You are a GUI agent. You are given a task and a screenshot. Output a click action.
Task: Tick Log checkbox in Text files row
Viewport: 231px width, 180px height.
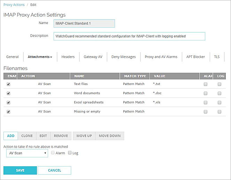click(220, 84)
